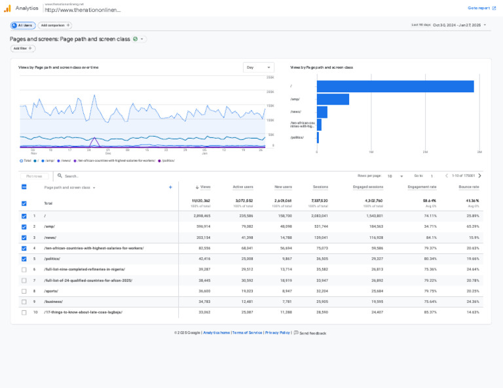Click the Go to page number field
503x388 pixels.
(x=432, y=176)
